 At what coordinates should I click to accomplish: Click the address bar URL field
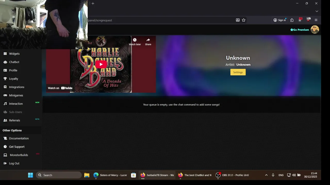point(160,20)
